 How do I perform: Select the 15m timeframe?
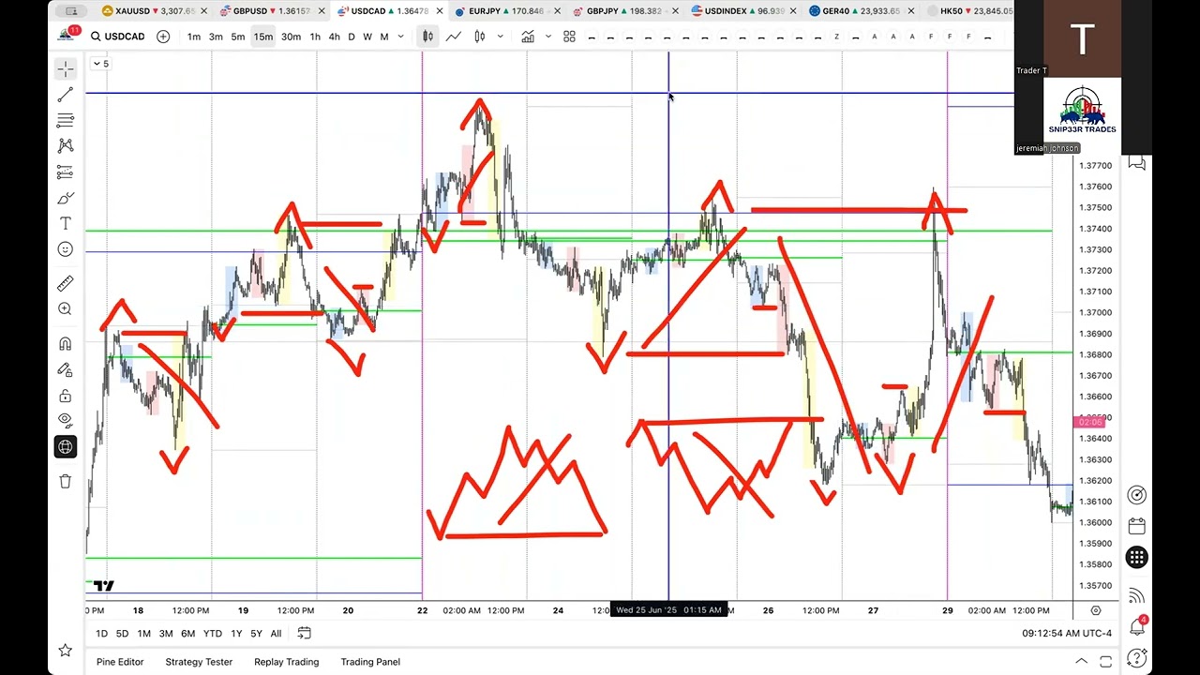(263, 37)
